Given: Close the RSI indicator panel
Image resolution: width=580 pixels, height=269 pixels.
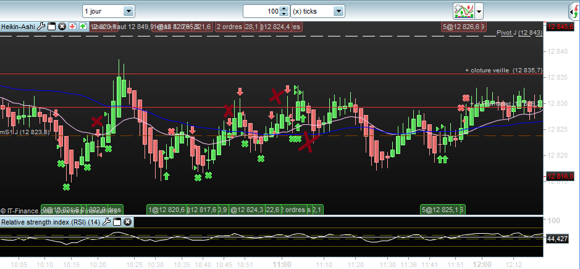Looking at the screenshot, I should (127, 222).
